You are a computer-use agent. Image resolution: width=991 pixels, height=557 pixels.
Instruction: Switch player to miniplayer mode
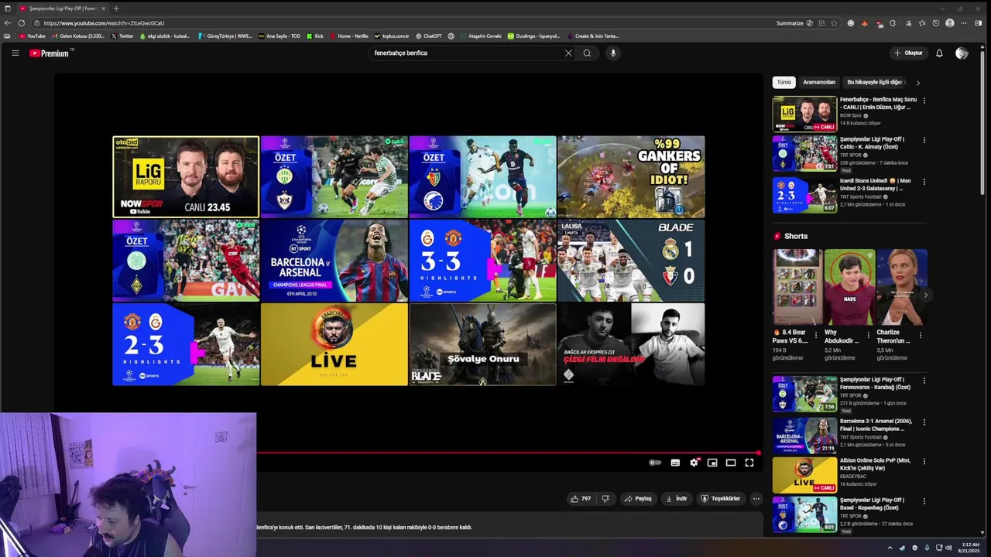click(712, 463)
